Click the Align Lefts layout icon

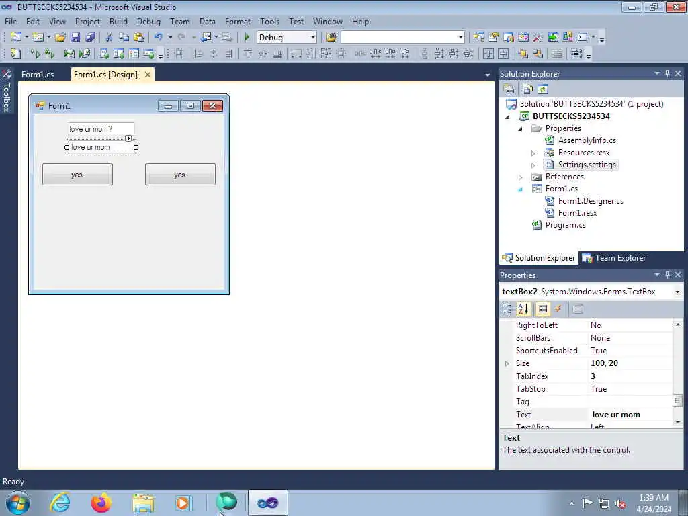[198, 54]
